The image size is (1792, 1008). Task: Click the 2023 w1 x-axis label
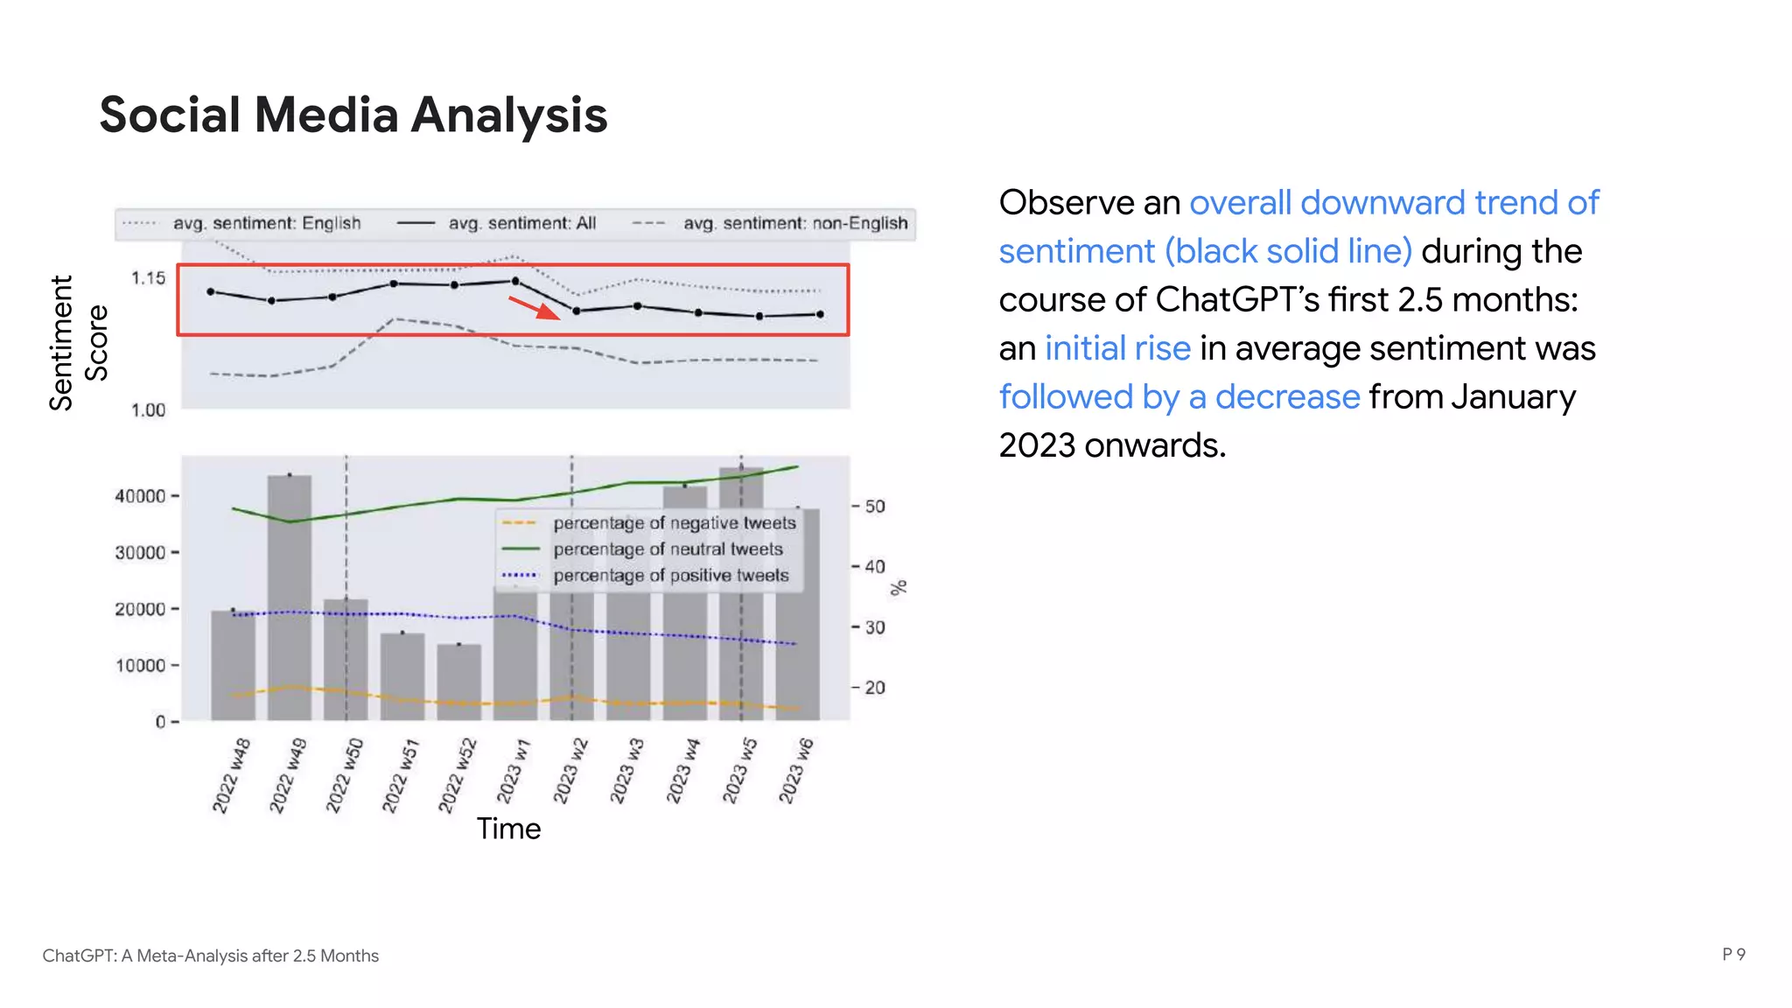[514, 772]
